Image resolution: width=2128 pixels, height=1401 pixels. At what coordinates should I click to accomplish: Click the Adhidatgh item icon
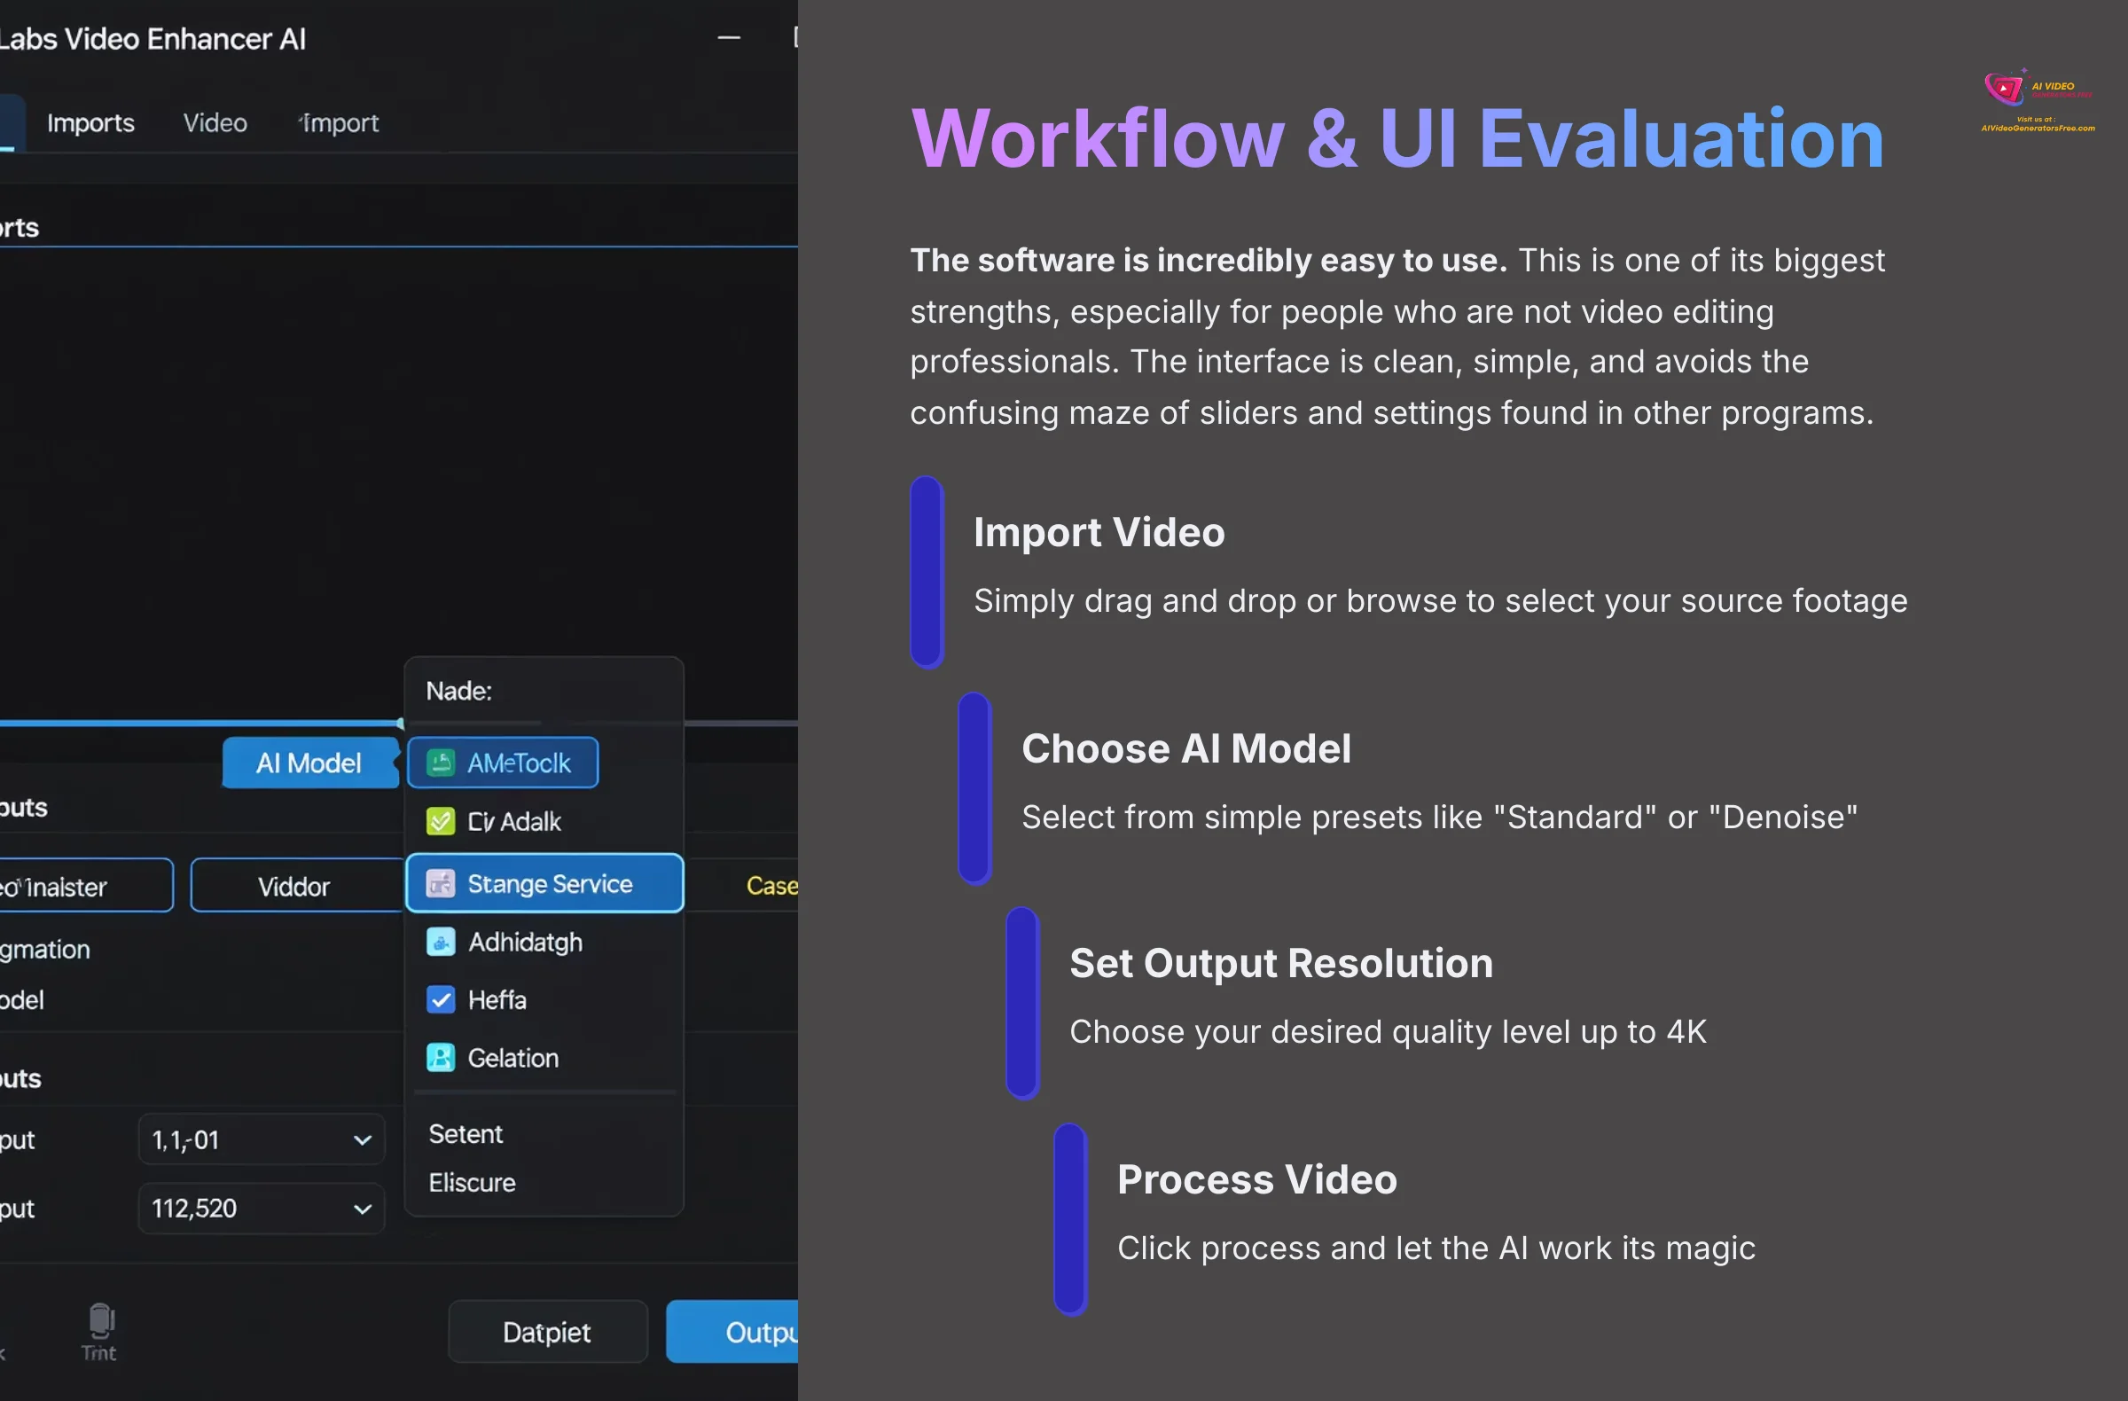pos(440,942)
